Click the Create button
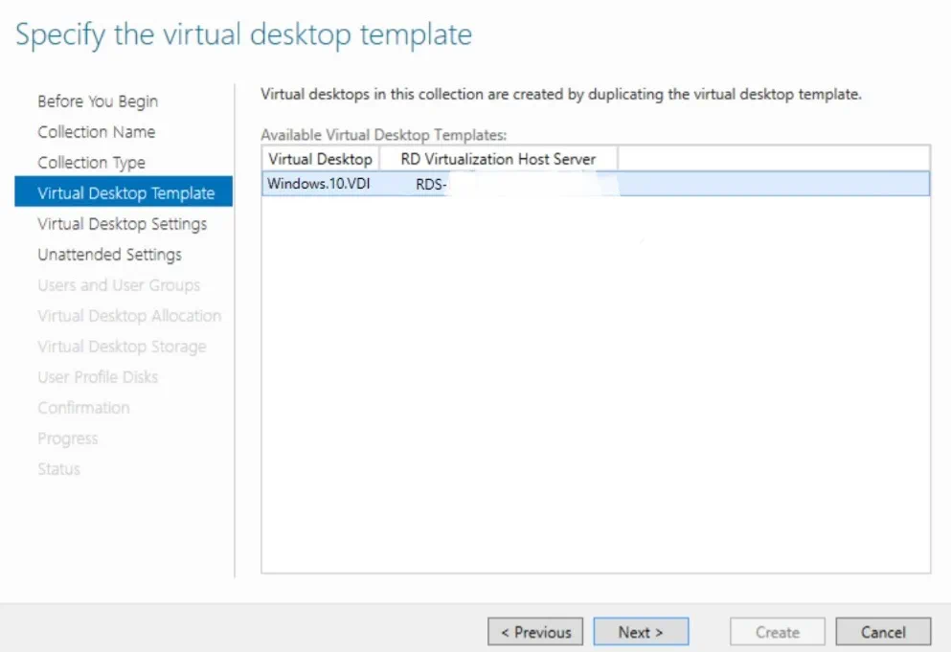The image size is (951, 652). 777,631
